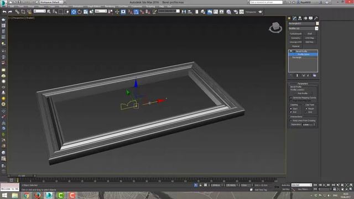Open the Edit menu
354x199 pixels.
tap(12, 7)
